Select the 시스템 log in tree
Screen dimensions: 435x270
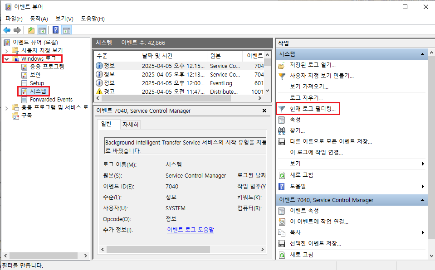(38, 91)
